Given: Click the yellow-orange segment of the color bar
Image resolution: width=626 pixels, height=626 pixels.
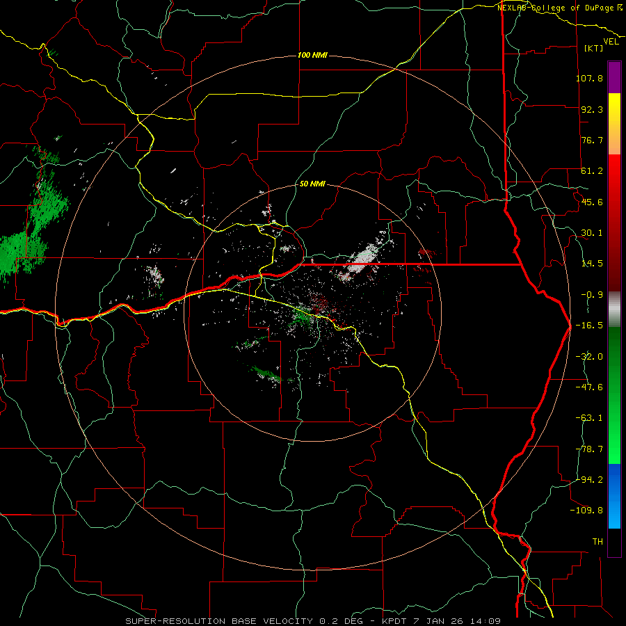Looking at the screenshot, I should [x=614, y=124].
